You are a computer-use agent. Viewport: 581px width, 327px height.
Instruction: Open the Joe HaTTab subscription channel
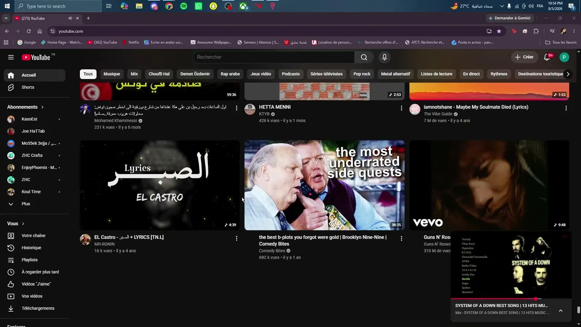click(34, 131)
